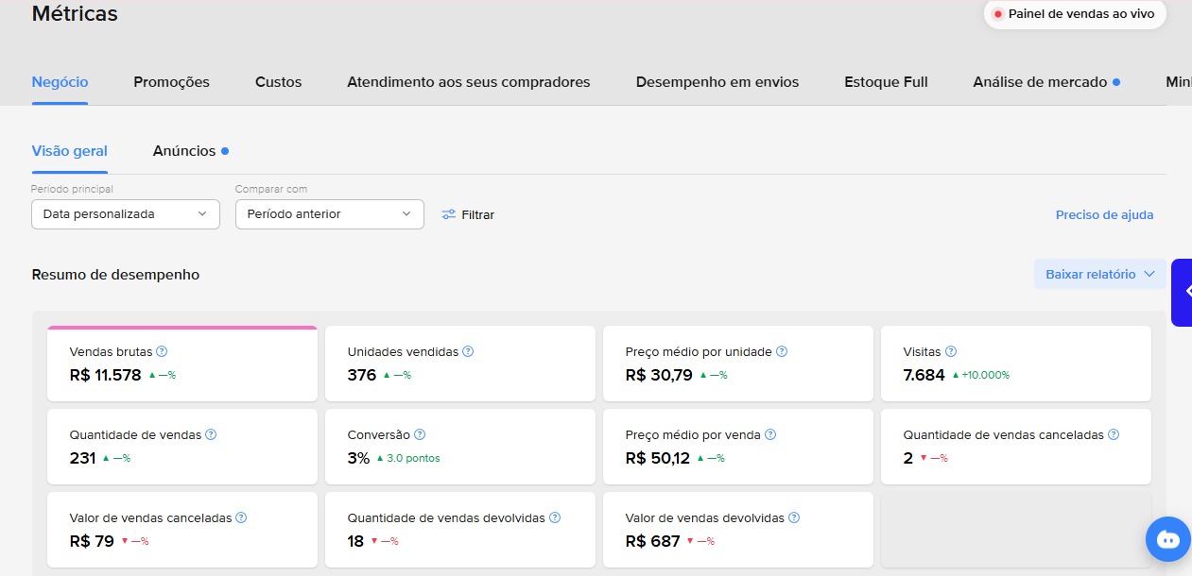Viewport: 1192px width, 576px height.
Task: Switch to the Promoções tab
Action: 171,82
